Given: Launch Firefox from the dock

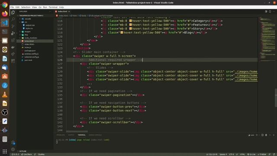Looking at the screenshot, I should 5,14.
